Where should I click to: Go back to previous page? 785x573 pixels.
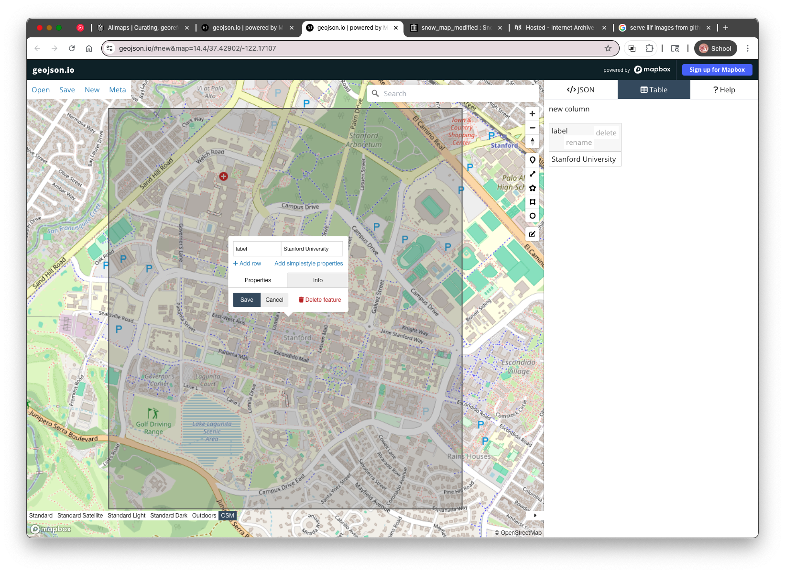pyautogui.click(x=37, y=48)
